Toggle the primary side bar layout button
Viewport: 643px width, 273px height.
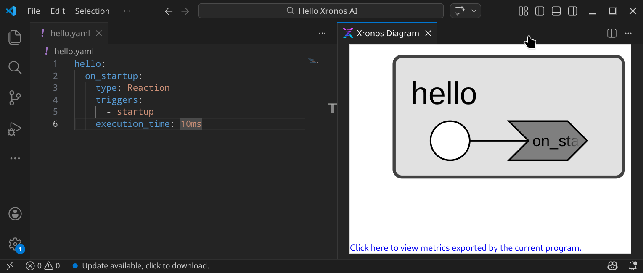point(540,11)
